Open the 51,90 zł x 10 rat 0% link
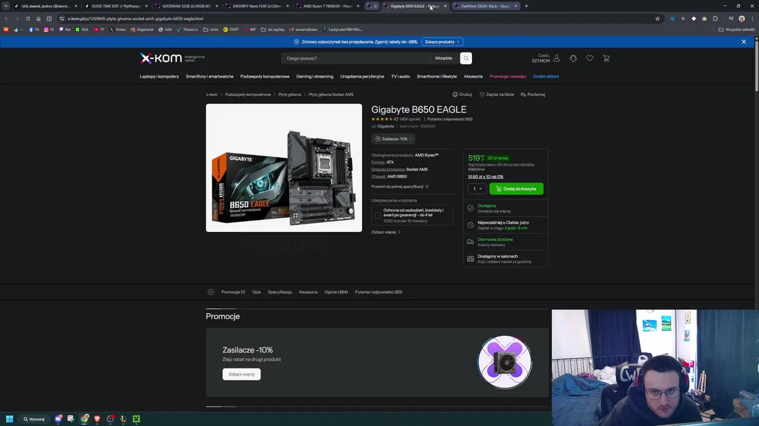The height and width of the screenshot is (426, 759). click(486, 177)
